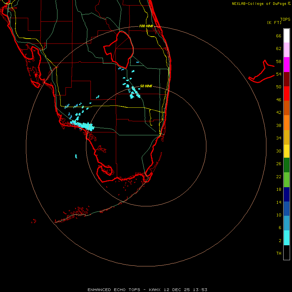The height and width of the screenshot is (292, 292).
Task: Select the bright red legend swatch
Action: pos(286,93)
